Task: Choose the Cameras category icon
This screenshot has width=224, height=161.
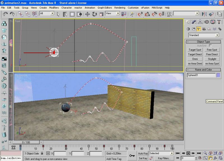Action: tap(204, 29)
